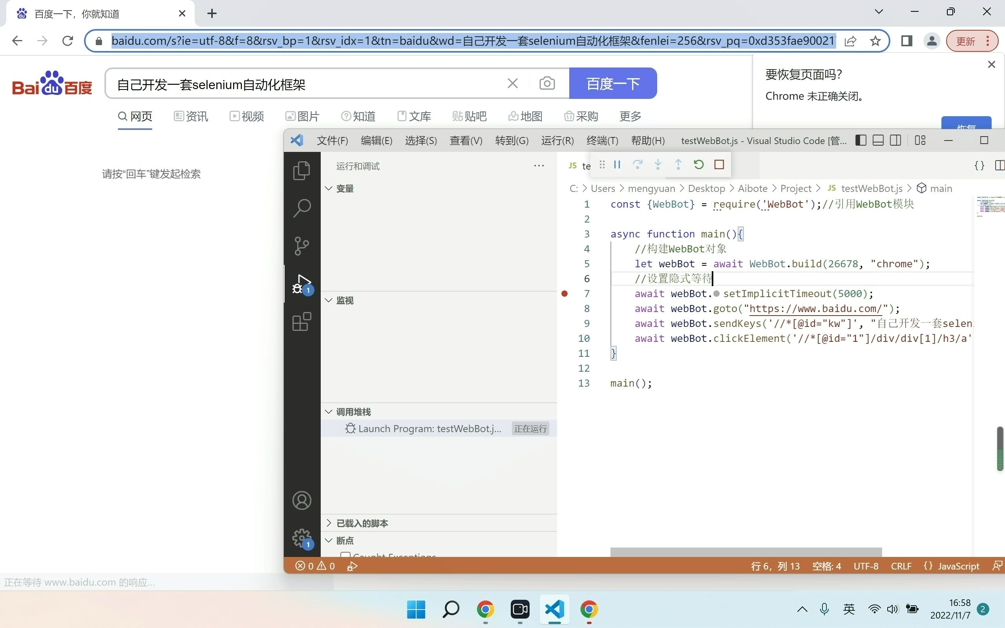This screenshot has height=628, width=1005.
Task: Restart the debug session
Action: point(698,164)
